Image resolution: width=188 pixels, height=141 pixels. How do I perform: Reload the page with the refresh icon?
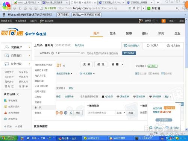coord(25,8)
